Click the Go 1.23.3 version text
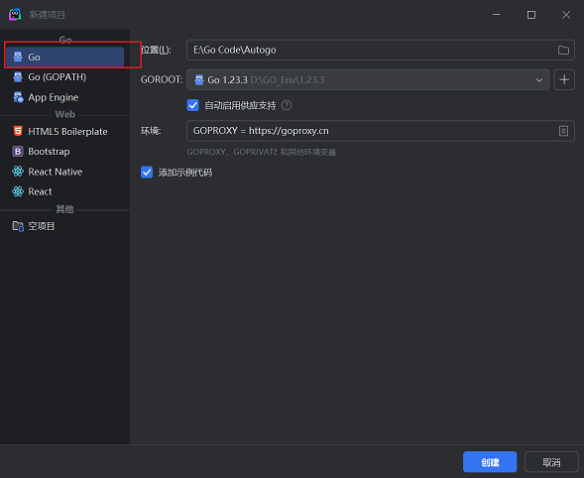 coord(227,79)
